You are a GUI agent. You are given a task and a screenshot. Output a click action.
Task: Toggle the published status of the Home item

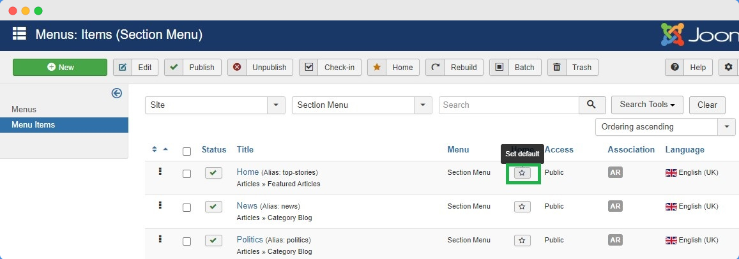pos(213,173)
